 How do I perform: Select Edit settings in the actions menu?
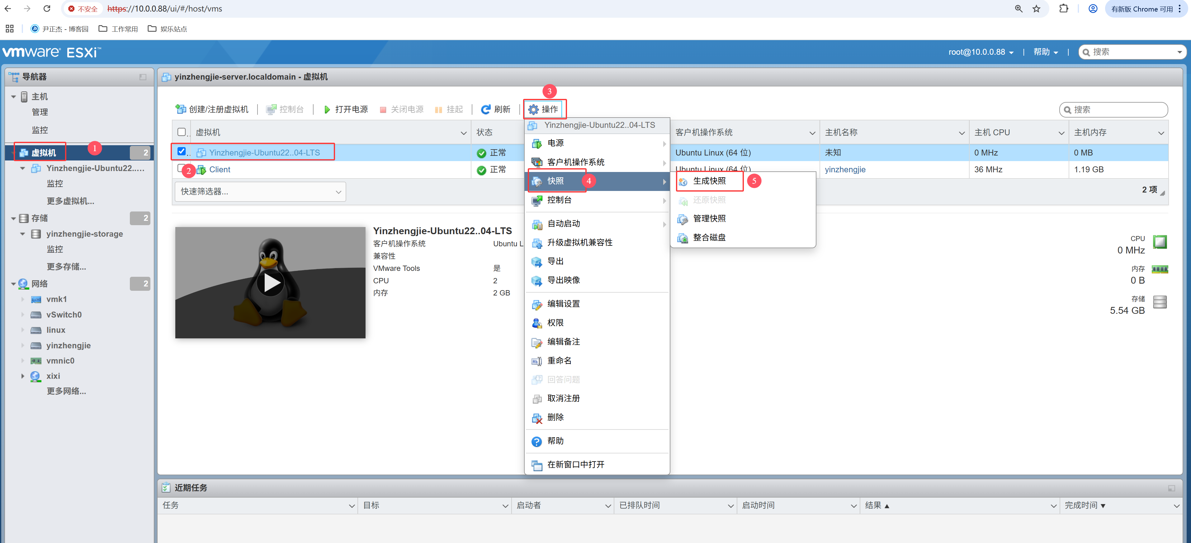(x=563, y=304)
